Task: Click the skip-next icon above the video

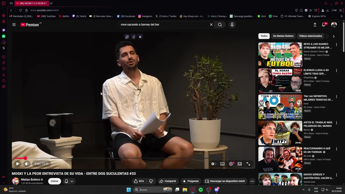Action: pos(140,37)
